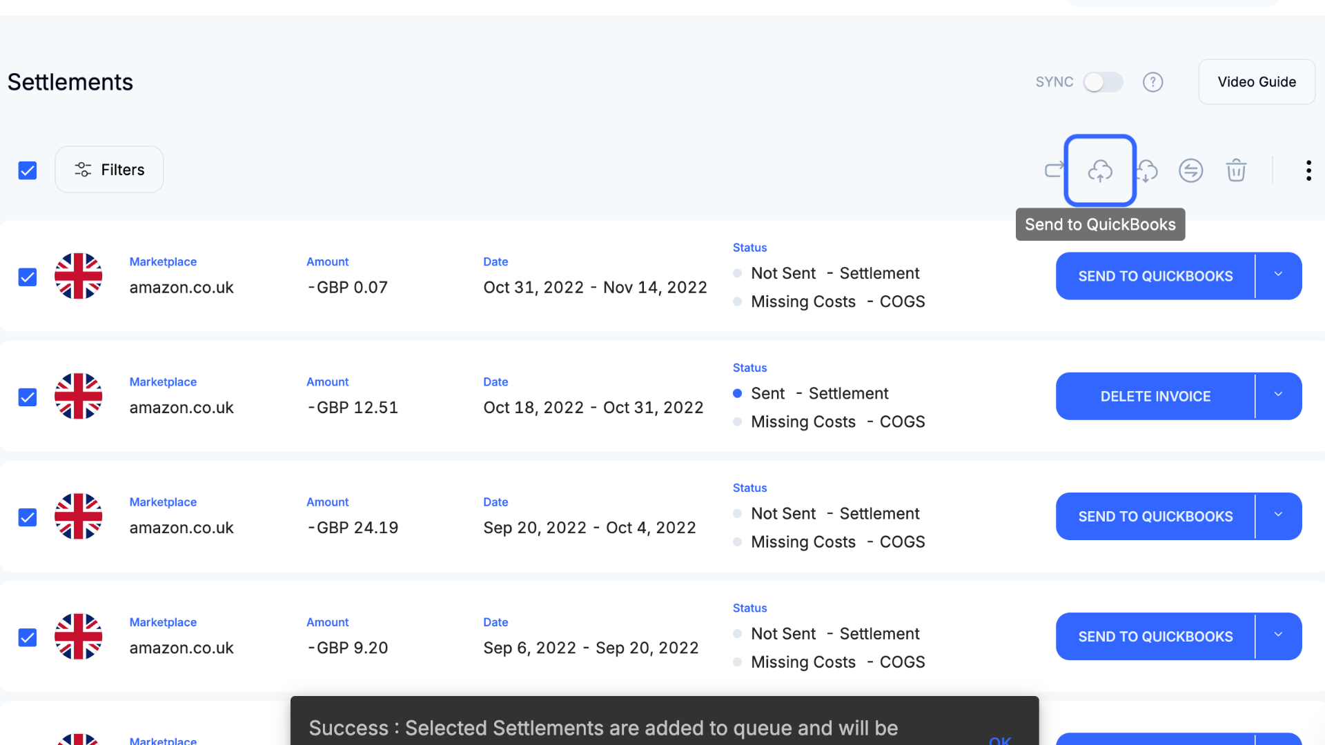
Task: Click the transfer arrows circle icon
Action: point(1190,170)
